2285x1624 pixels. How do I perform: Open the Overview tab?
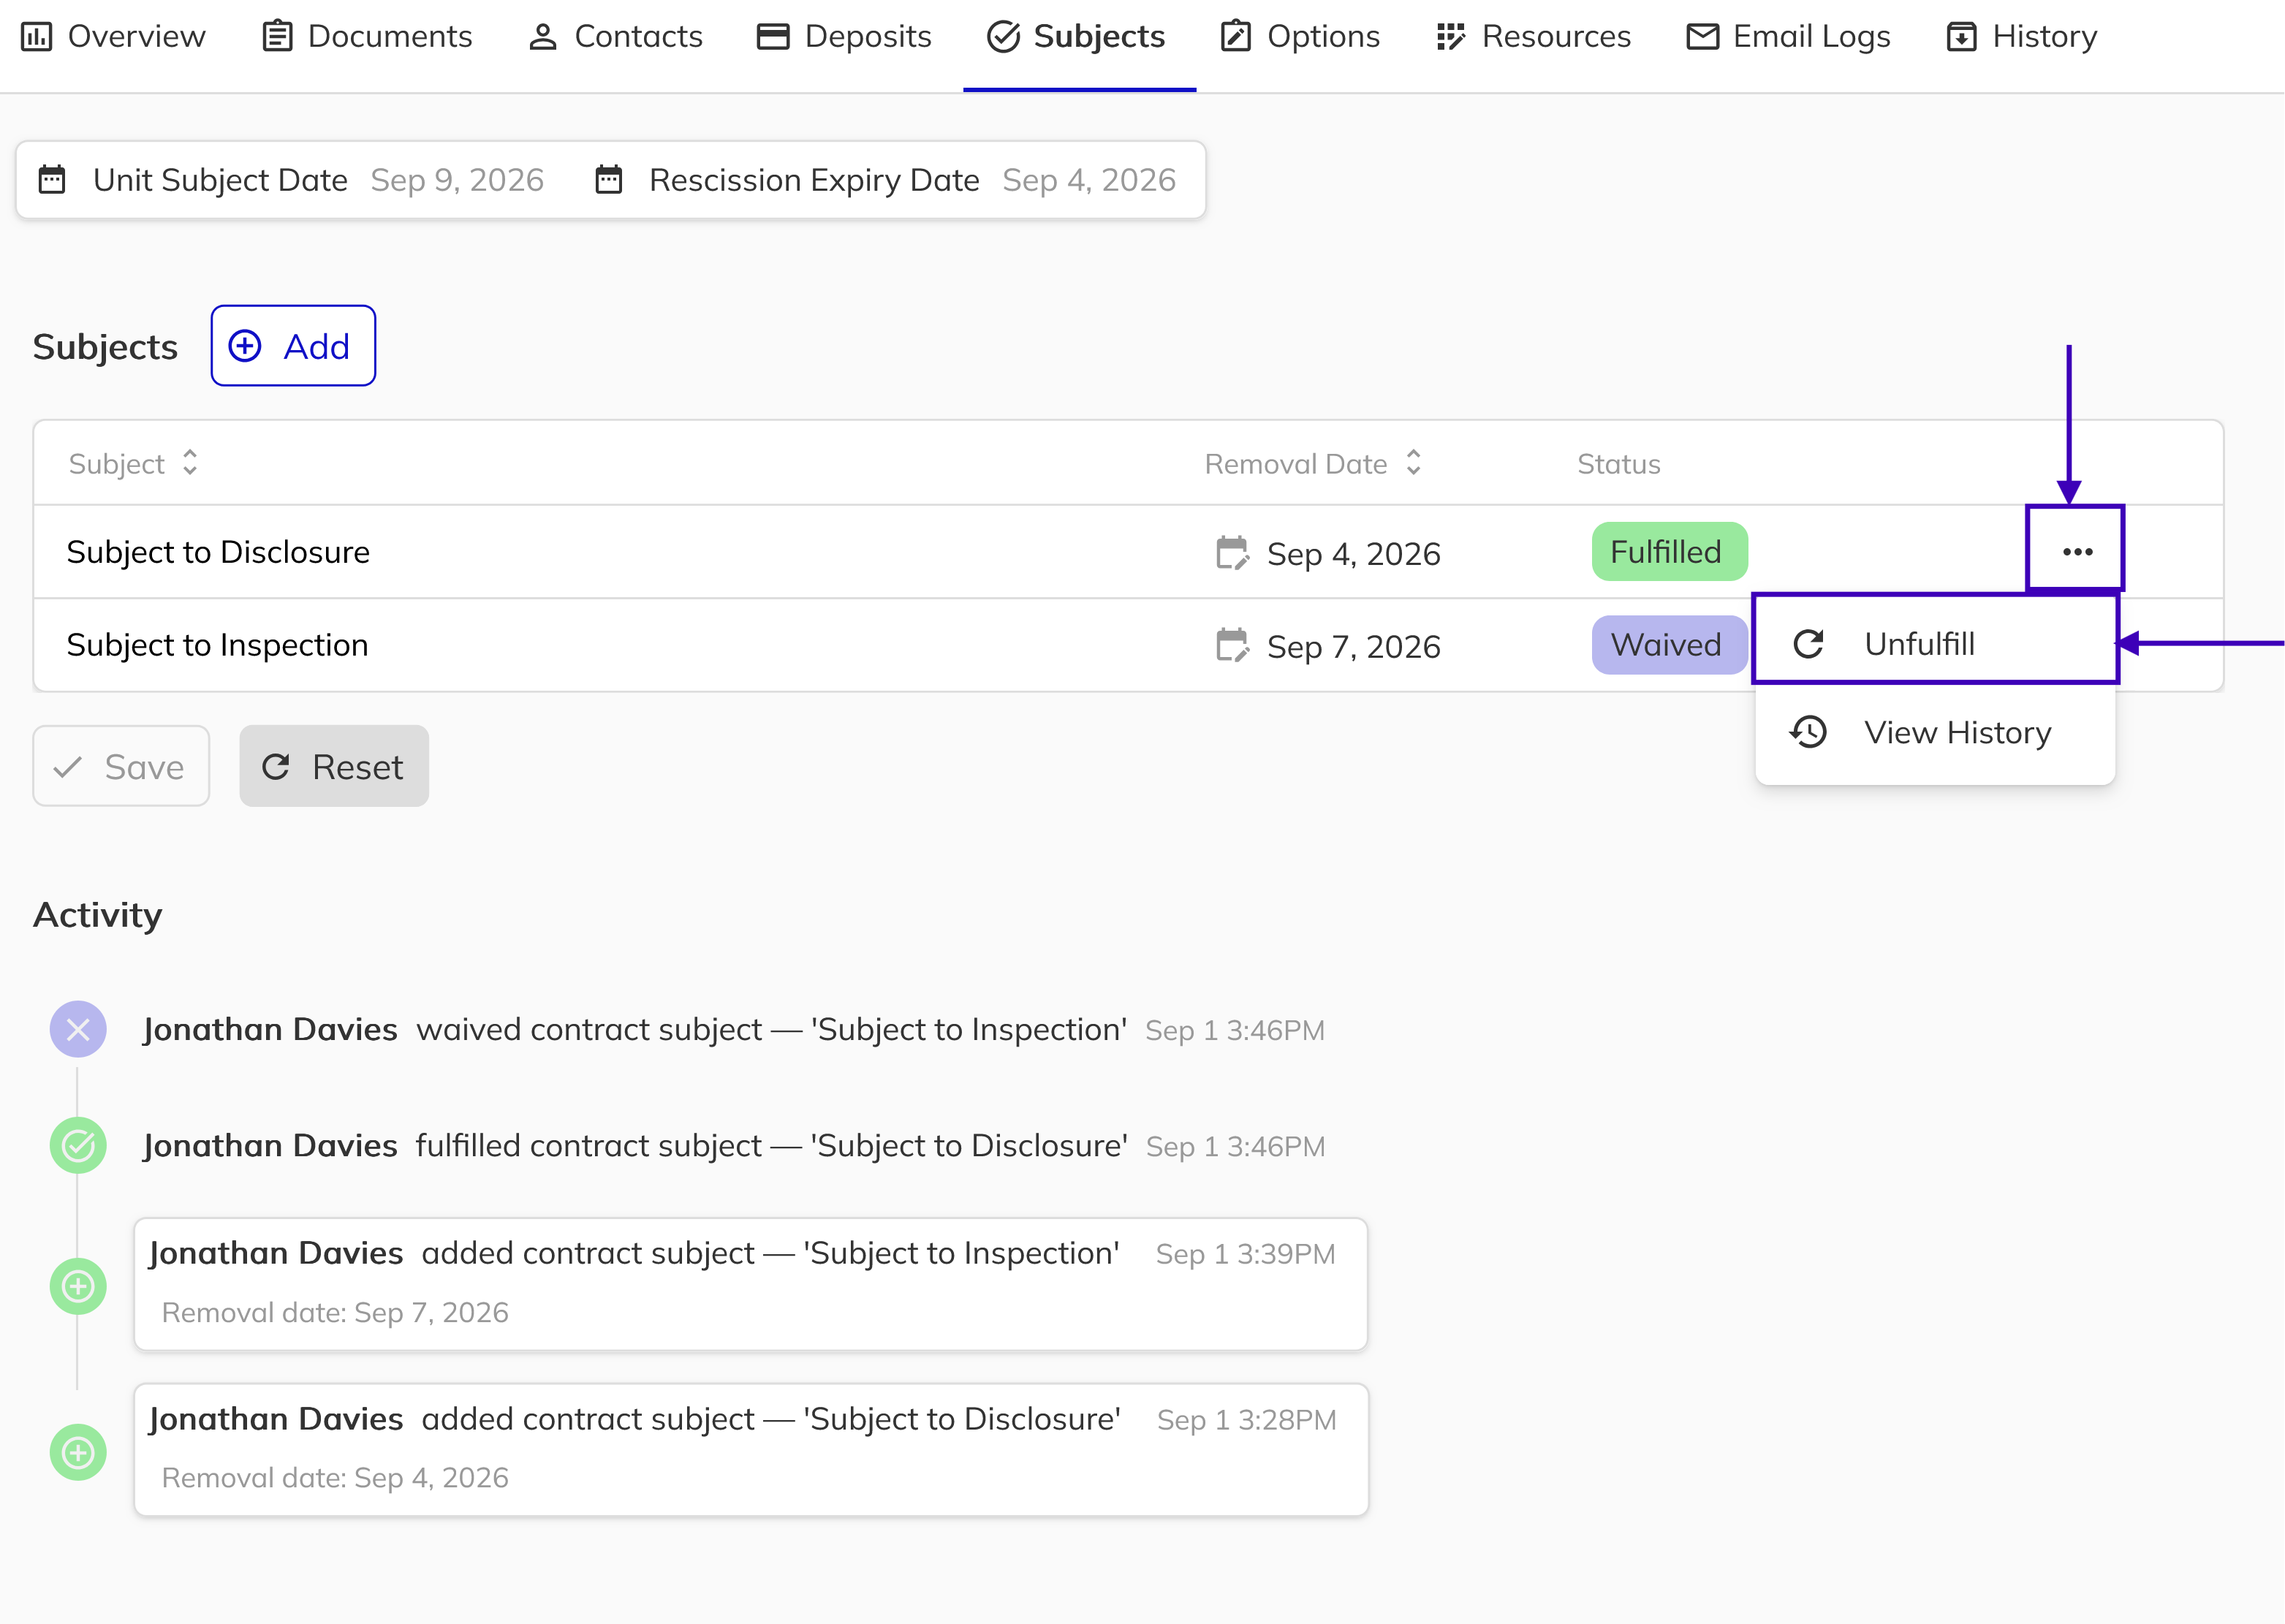[x=113, y=37]
